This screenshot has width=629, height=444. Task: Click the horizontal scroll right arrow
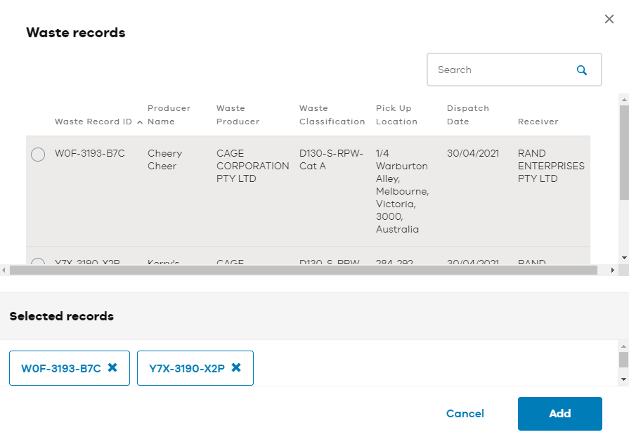613,270
